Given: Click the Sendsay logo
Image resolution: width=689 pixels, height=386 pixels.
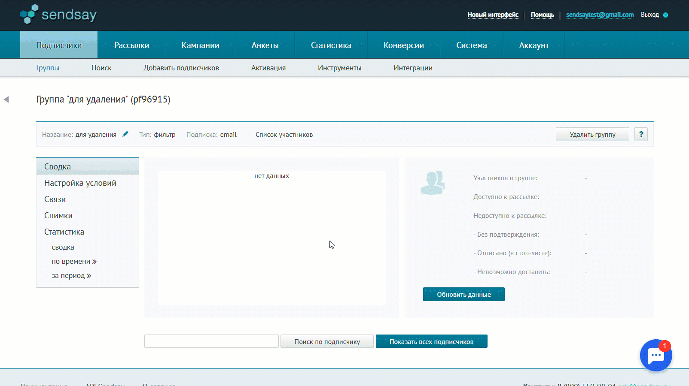Looking at the screenshot, I should click(58, 15).
